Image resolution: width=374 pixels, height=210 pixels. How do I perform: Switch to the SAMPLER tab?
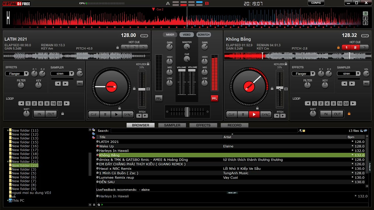point(172,125)
